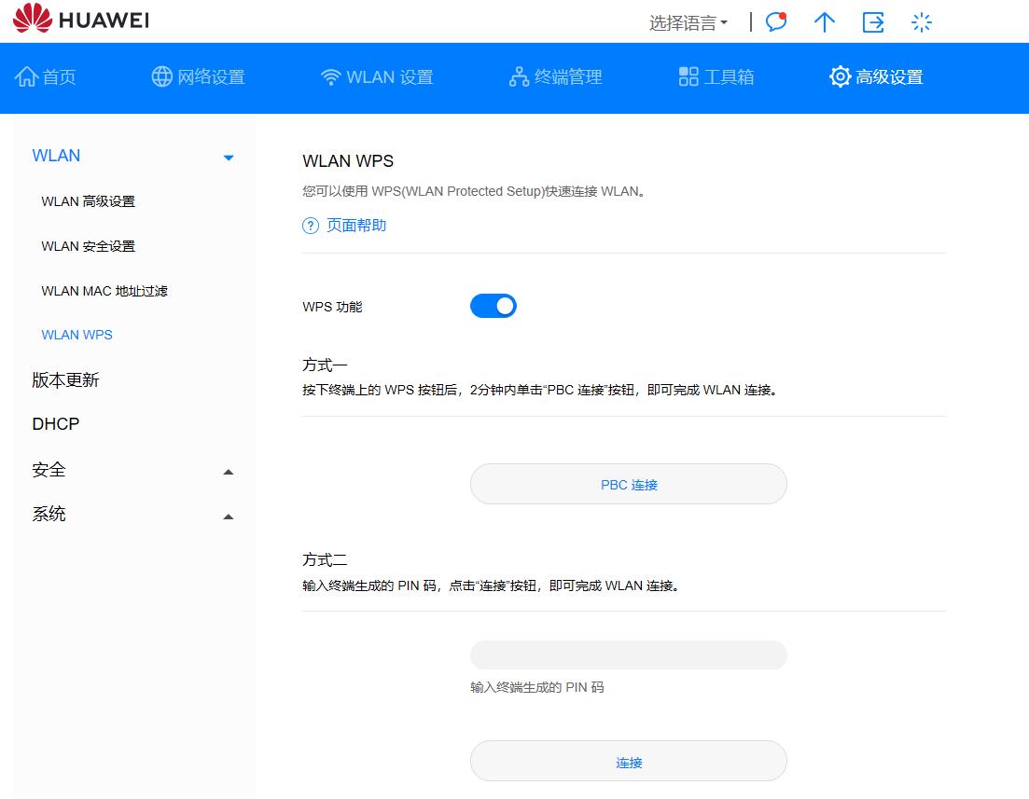Select WLAN MAC 地址过滤 in the sidebar
The height and width of the screenshot is (799, 1029).
[103, 290]
